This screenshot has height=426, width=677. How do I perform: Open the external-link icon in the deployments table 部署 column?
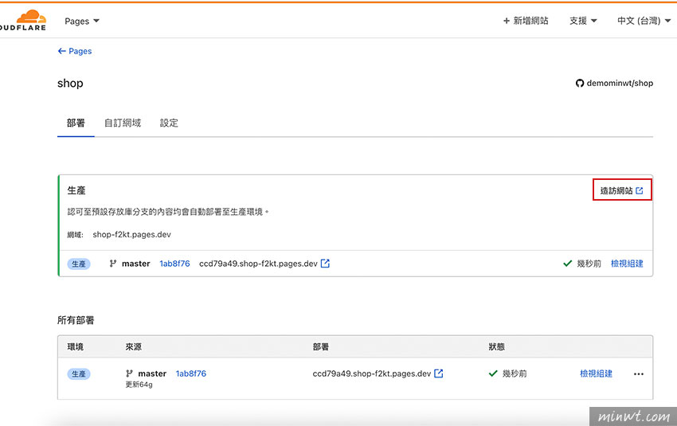coord(439,373)
